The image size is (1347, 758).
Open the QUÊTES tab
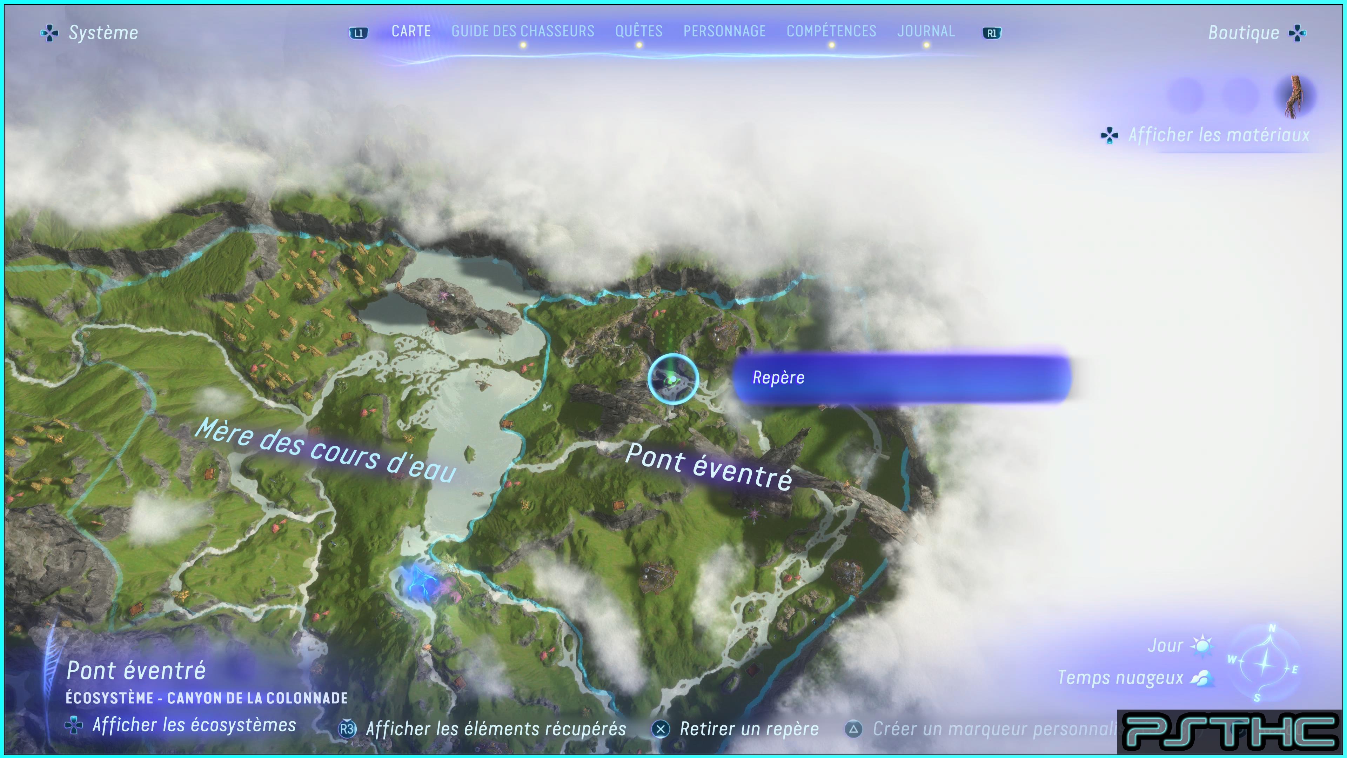(x=639, y=31)
